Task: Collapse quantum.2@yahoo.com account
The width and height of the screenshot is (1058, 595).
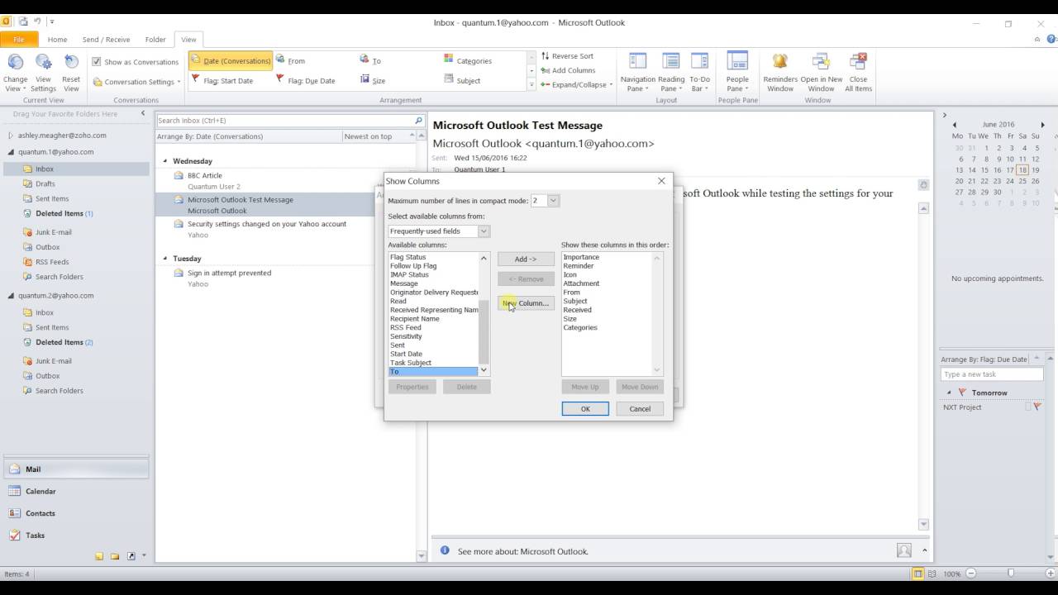Action: tap(11, 296)
